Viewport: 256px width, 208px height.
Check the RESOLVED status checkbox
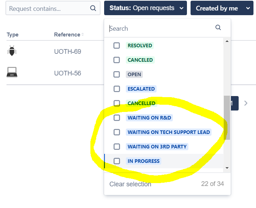click(116, 45)
